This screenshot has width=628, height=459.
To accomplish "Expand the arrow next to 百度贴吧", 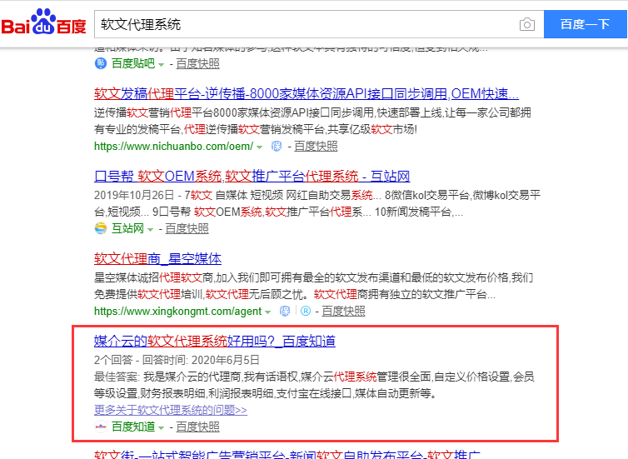I will (x=160, y=64).
